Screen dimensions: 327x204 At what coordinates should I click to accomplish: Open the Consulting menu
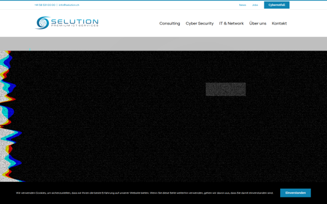pyautogui.click(x=169, y=23)
